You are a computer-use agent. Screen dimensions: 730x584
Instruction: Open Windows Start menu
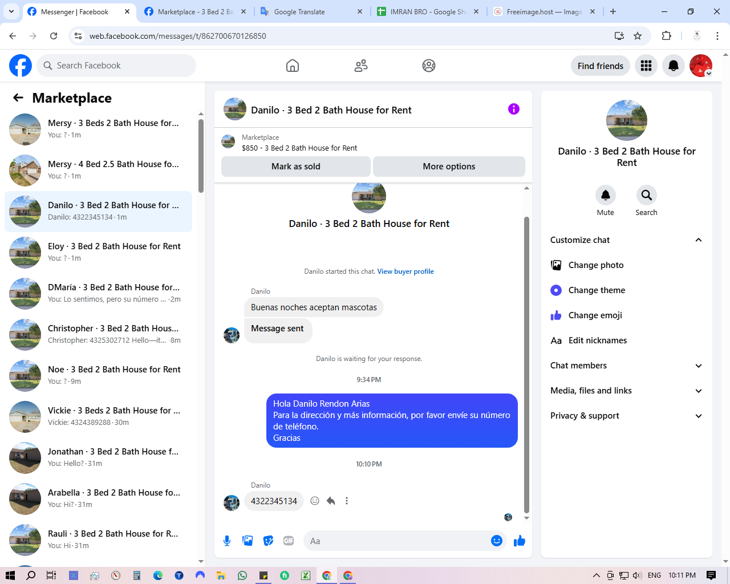10,575
